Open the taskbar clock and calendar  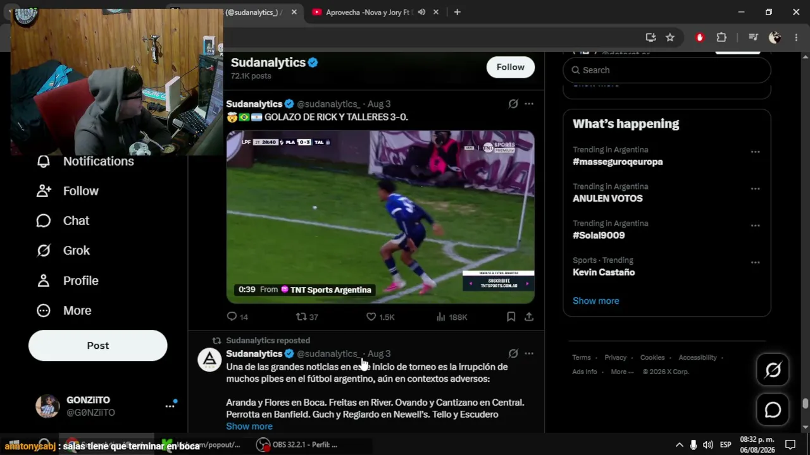click(757, 444)
